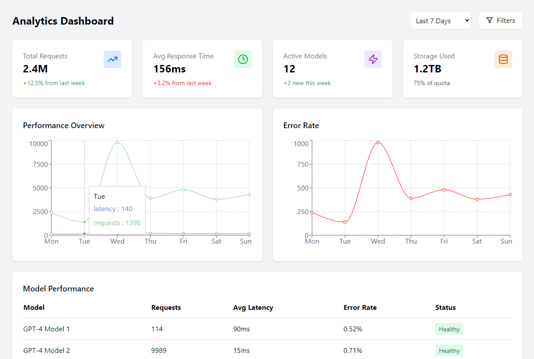Open GPT-4 Model 1 details link
The image size is (534, 359).
point(47,329)
